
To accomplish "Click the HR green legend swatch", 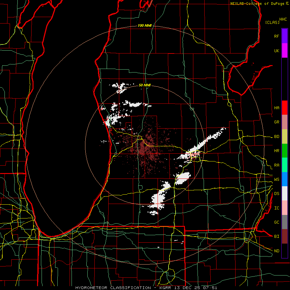I will point(285,151).
